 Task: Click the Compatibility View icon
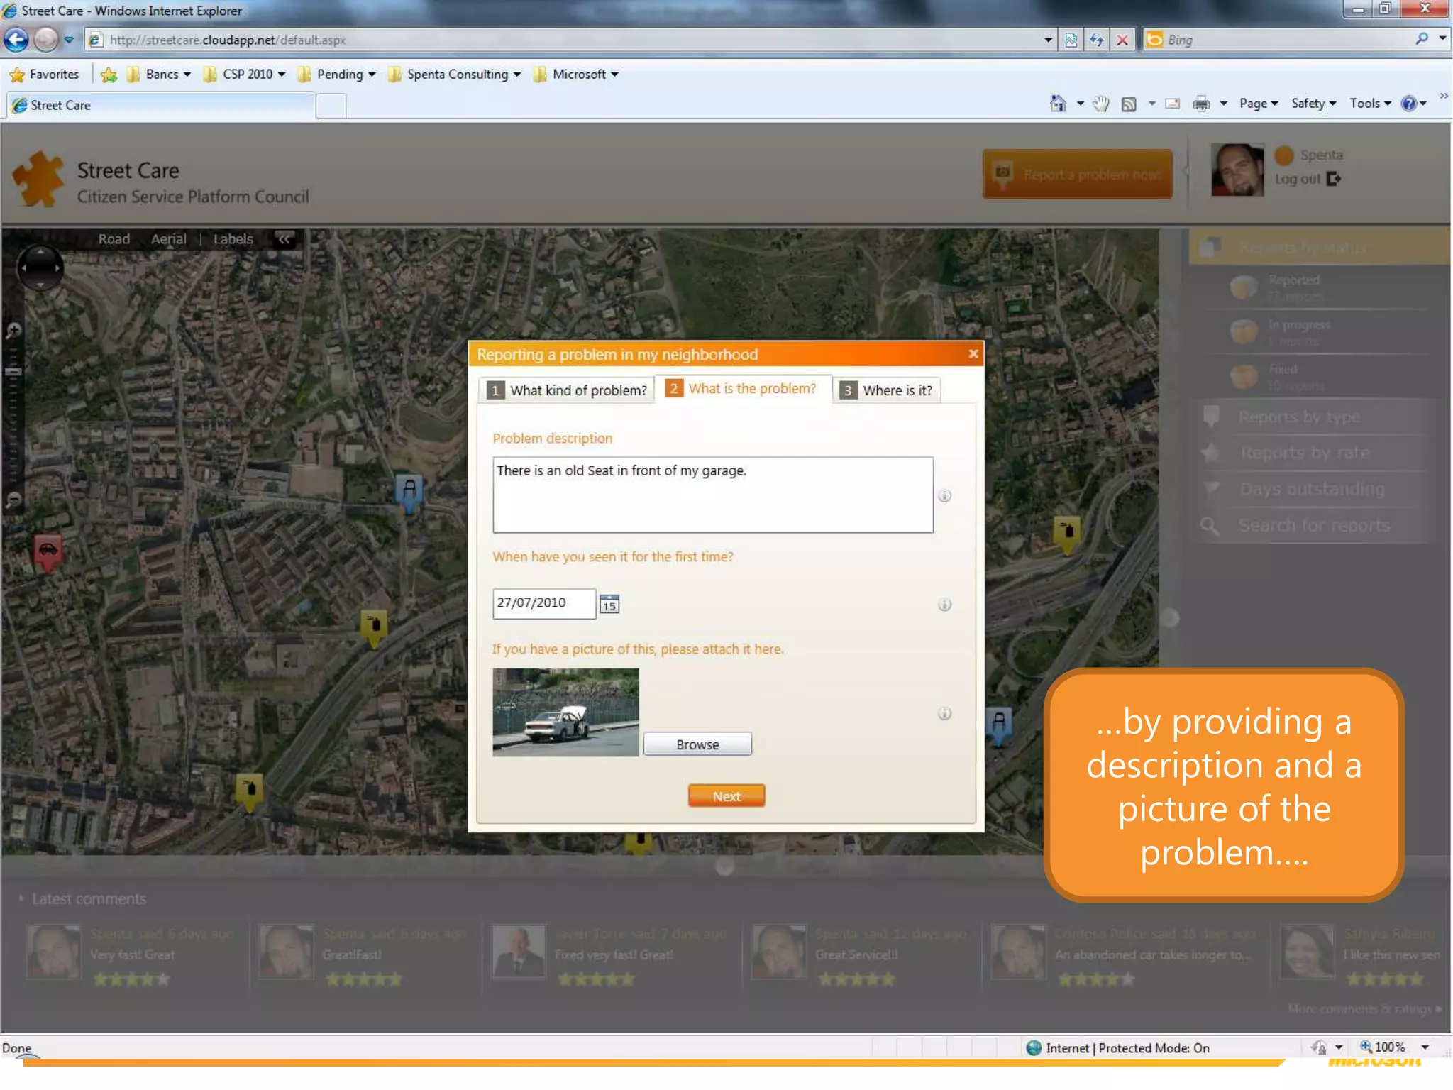click(x=1071, y=40)
